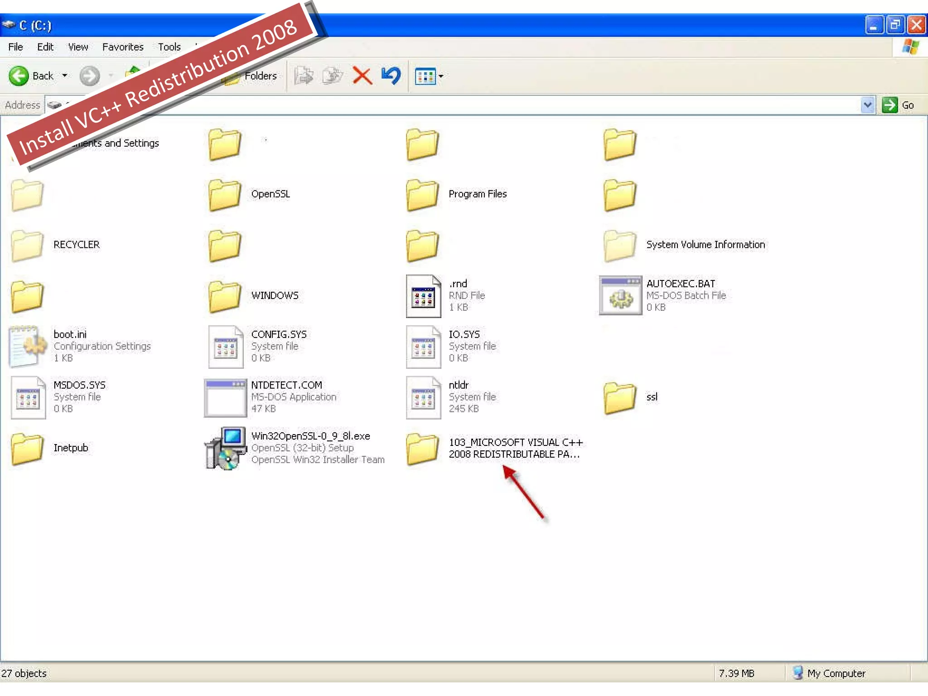928x696 pixels.
Task: Select the Inetpub folder icon
Action: pos(27,449)
